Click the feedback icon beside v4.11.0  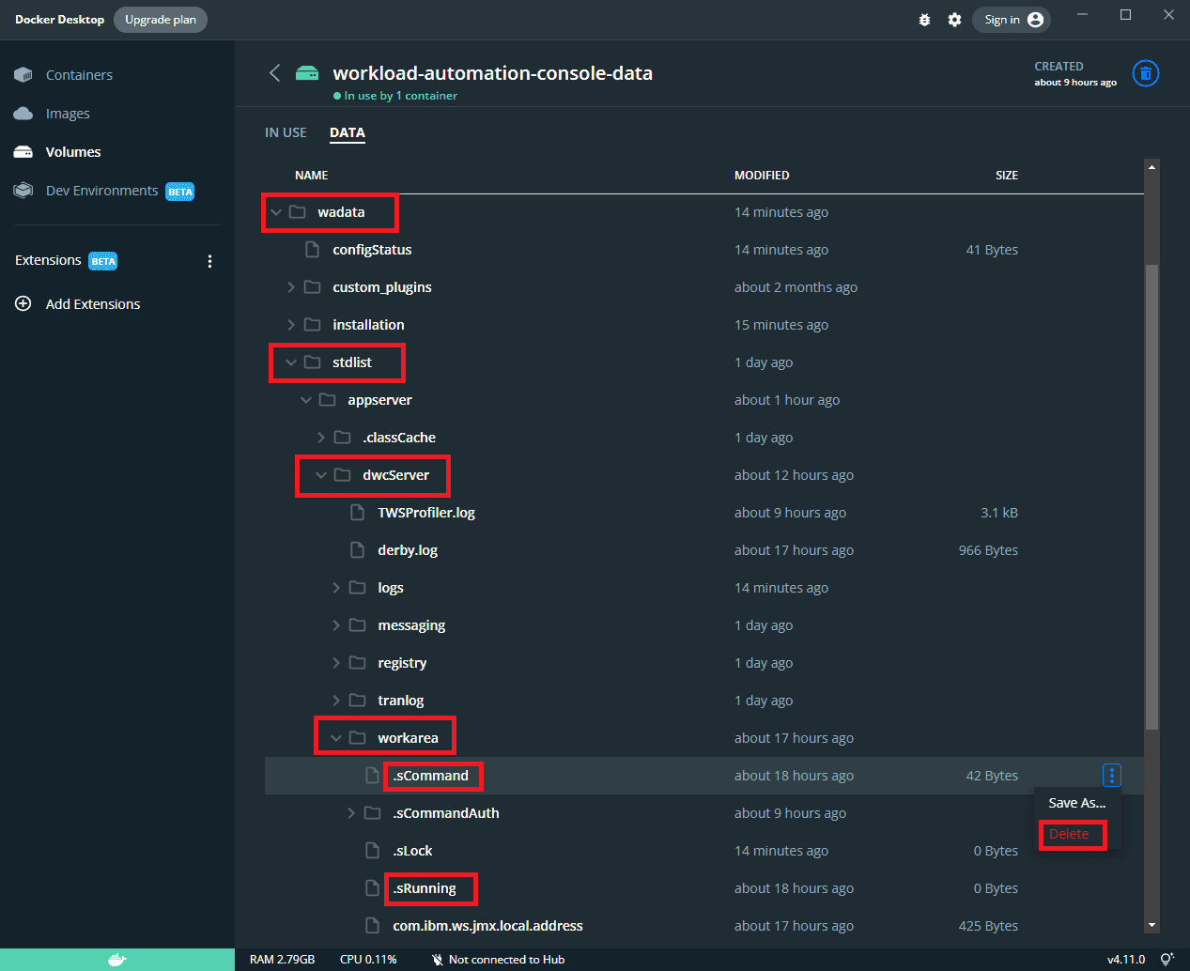coord(1167,959)
